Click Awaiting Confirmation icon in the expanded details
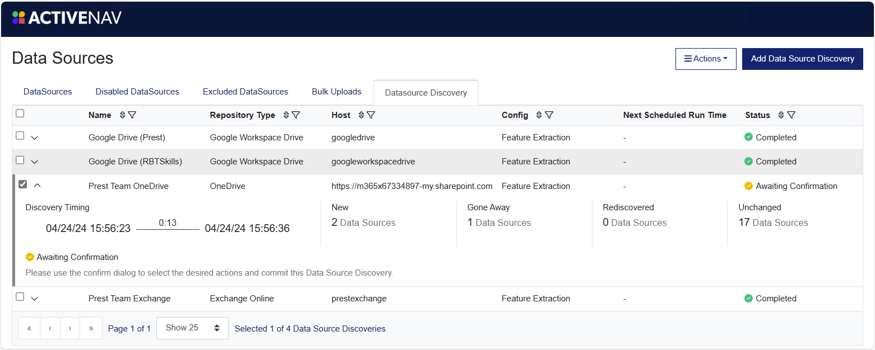This screenshot has width=875, height=350. [30, 257]
